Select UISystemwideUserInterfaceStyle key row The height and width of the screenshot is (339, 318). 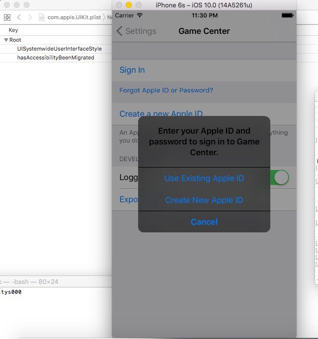[x=56, y=49]
